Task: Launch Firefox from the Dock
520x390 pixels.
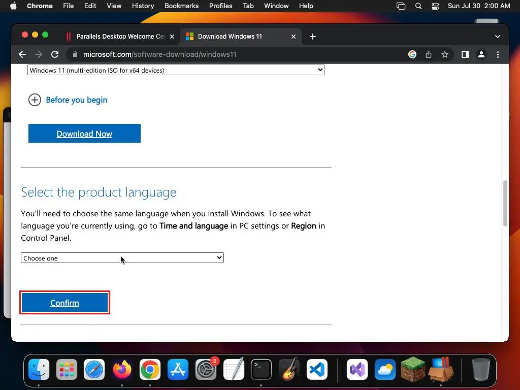Action: click(122, 369)
